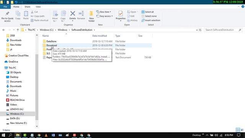Collapse the ribbon with chevron
This screenshot has width=245, height=138.
click(238, 7)
